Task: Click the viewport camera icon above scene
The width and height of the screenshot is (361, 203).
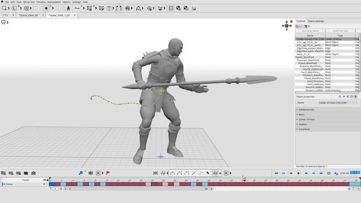Action: (3, 23)
